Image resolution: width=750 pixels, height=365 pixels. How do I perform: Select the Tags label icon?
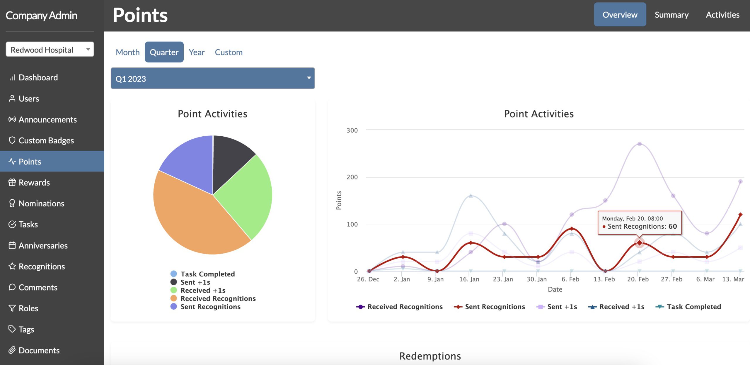pyautogui.click(x=12, y=329)
